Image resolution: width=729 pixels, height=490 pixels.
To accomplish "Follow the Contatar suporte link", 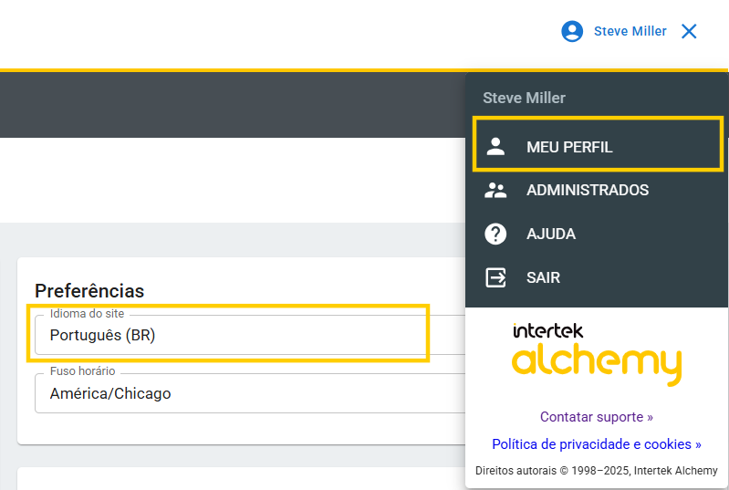I will 596,417.
